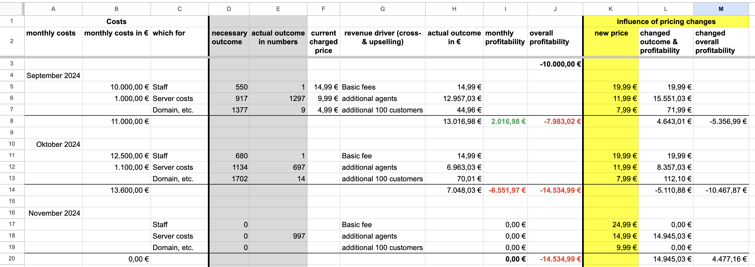
Task: Select the column D header
Action: [x=229, y=9]
